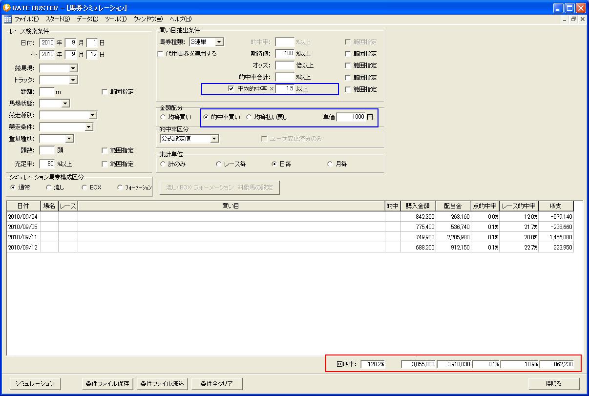The image size is (589, 396).
Task: Click the grid document icon beside ファイル menu
Action: pyautogui.click(x=7, y=19)
